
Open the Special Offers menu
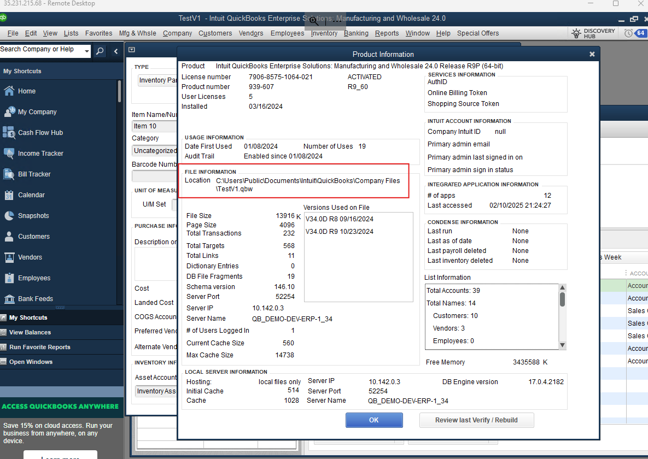tap(478, 33)
